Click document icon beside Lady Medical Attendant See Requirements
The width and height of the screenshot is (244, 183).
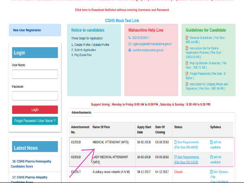tap(175, 157)
